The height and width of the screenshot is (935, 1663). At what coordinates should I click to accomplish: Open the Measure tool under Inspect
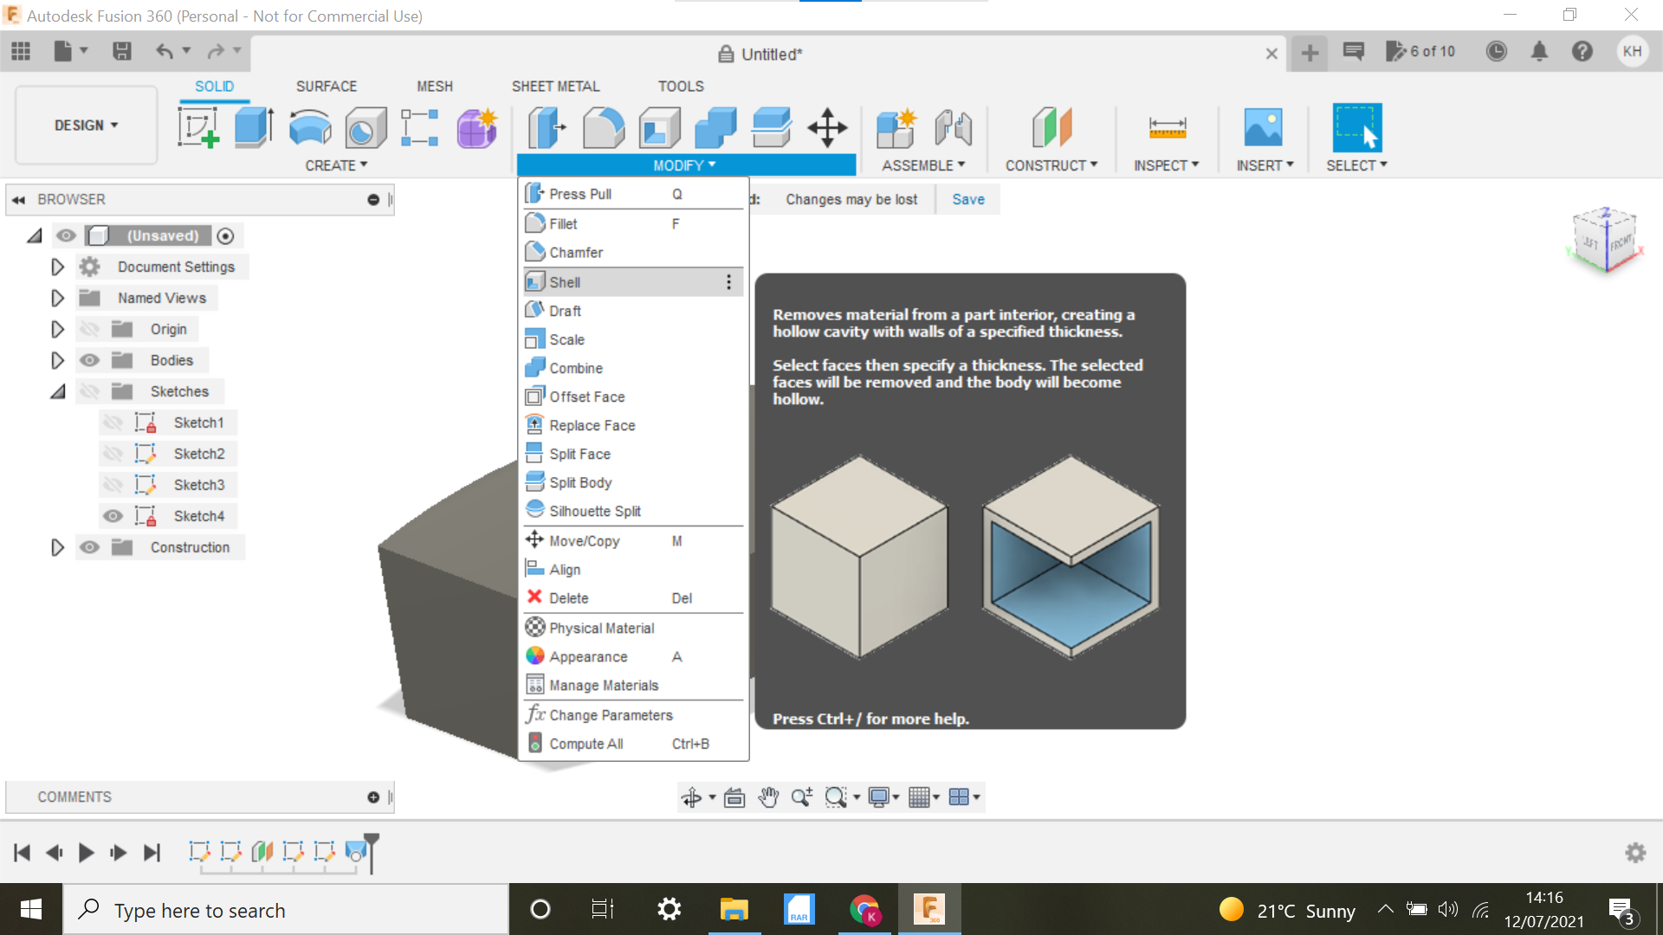1167,128
